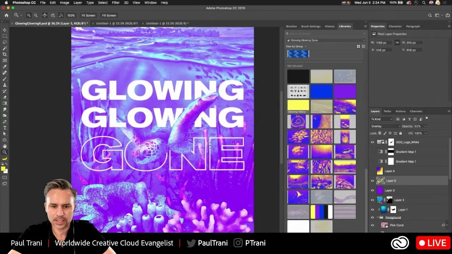Select the Clone Stamp tool
The width and height of the screenshot is (452, 254).
coord(5,85)
